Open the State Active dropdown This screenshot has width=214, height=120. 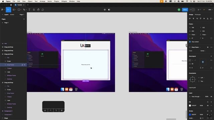(x=203, y=51)
